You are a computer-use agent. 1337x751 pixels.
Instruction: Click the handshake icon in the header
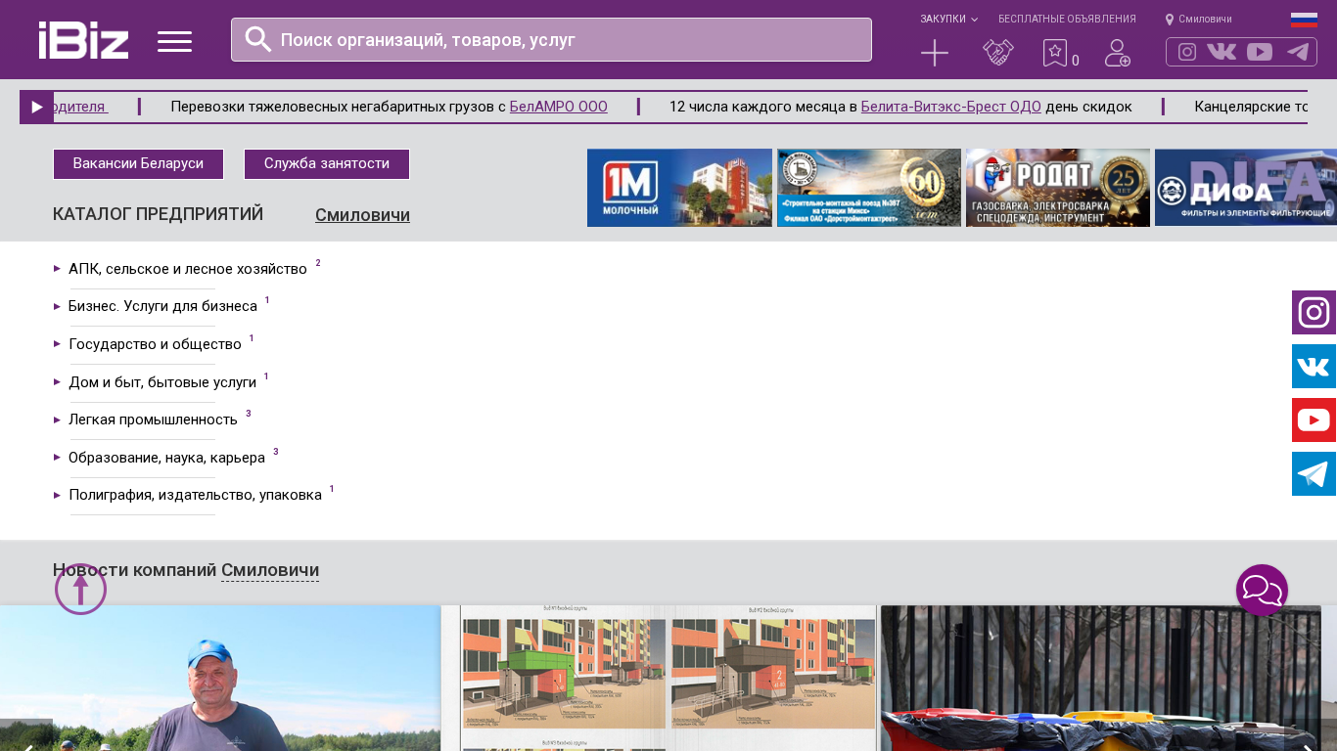coord(997,53)
